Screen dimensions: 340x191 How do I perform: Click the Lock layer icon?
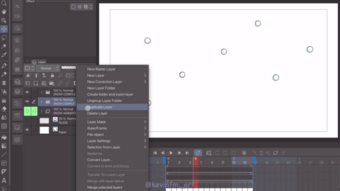pos(52,75)
